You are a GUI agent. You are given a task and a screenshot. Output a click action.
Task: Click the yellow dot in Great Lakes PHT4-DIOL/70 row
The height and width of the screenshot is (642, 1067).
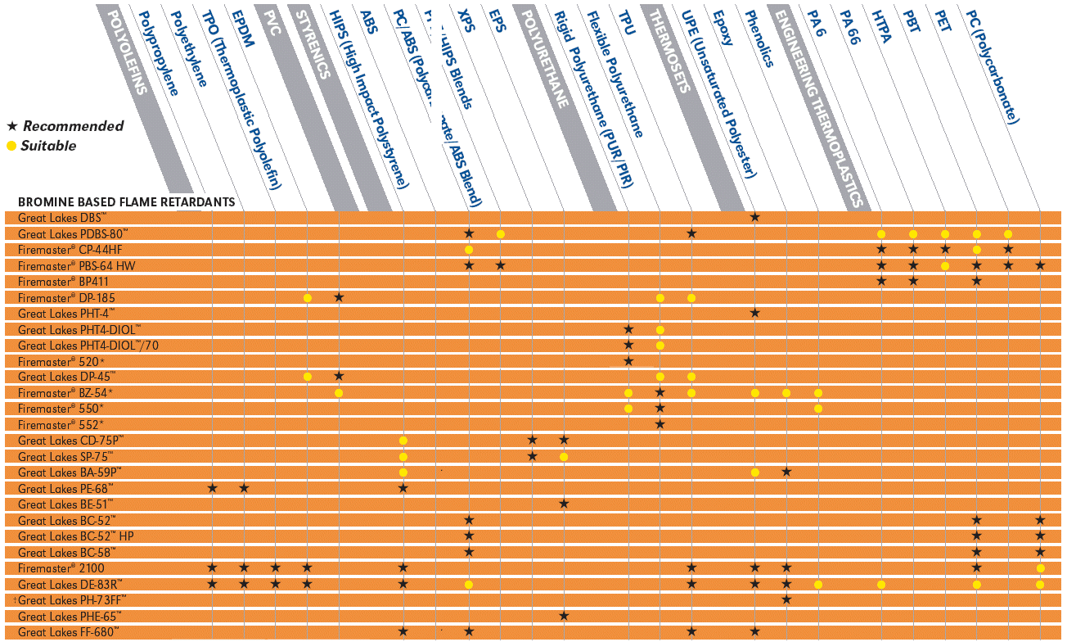click(660, 346)
